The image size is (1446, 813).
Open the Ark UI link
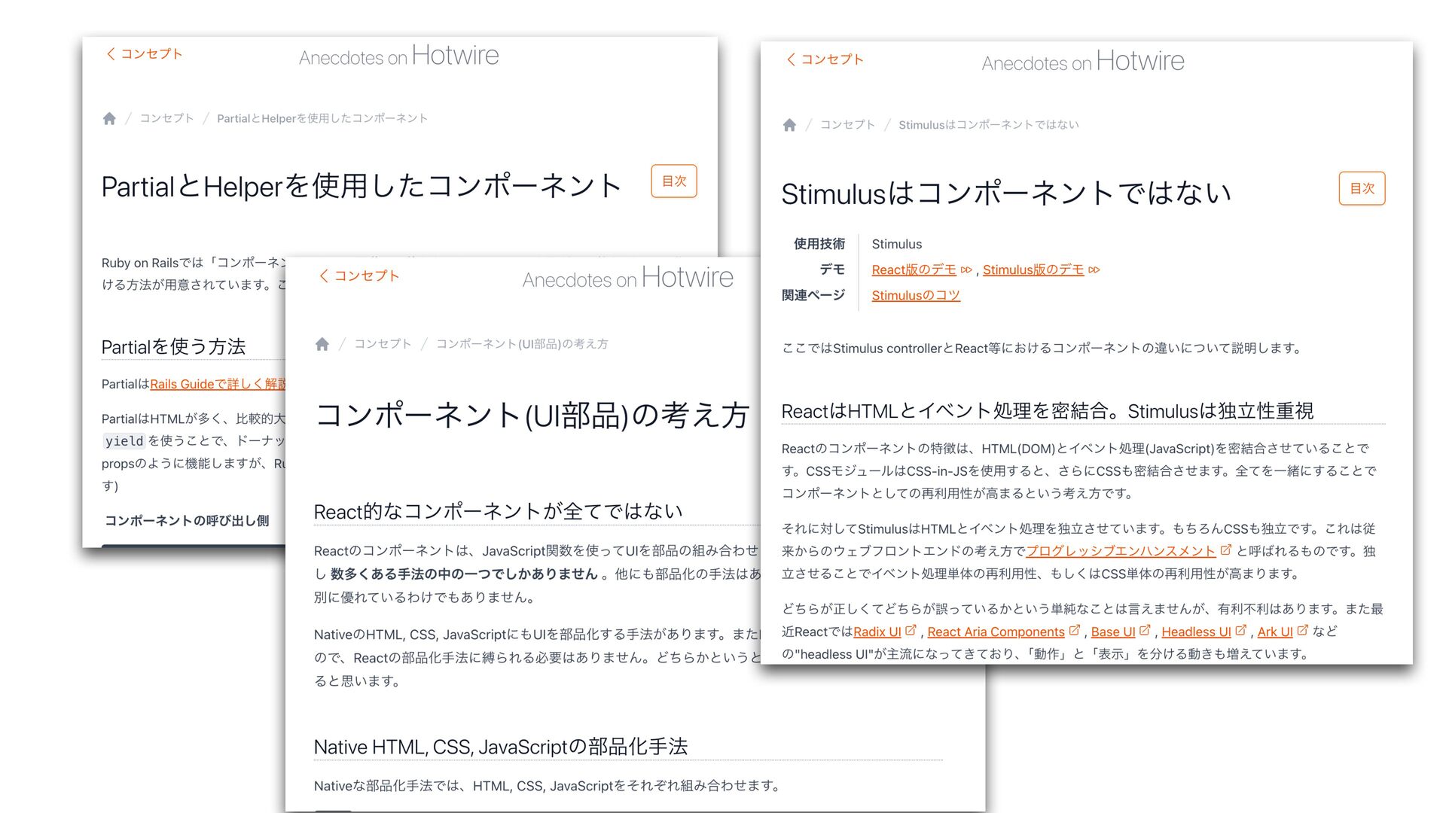[1275, 632]
